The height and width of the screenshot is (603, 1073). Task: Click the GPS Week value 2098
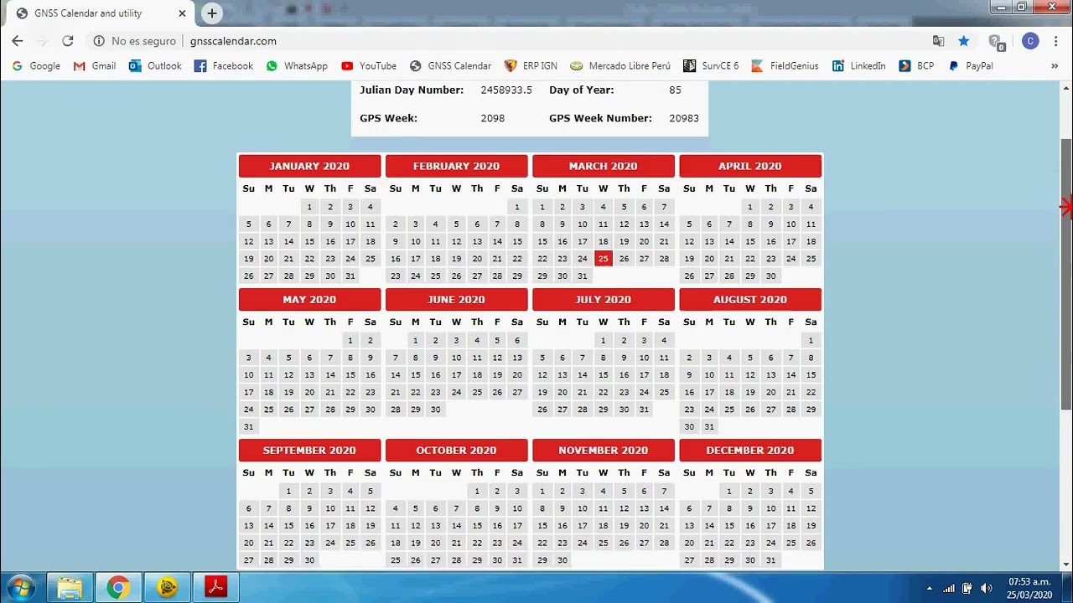point(493,118)
